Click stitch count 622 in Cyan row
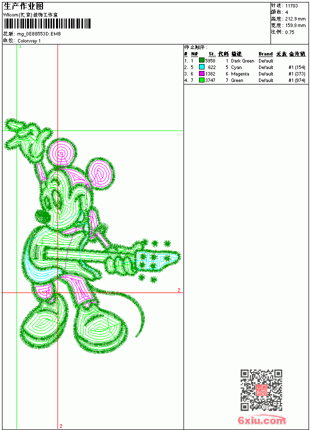310x430 pixels. click(212, 67)
